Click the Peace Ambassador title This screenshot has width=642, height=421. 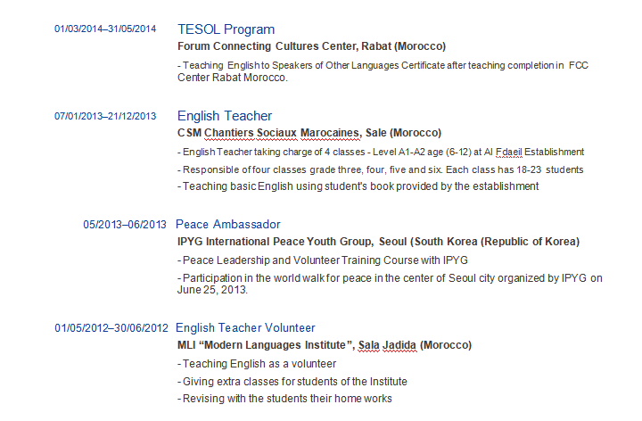tap(228, 225)
